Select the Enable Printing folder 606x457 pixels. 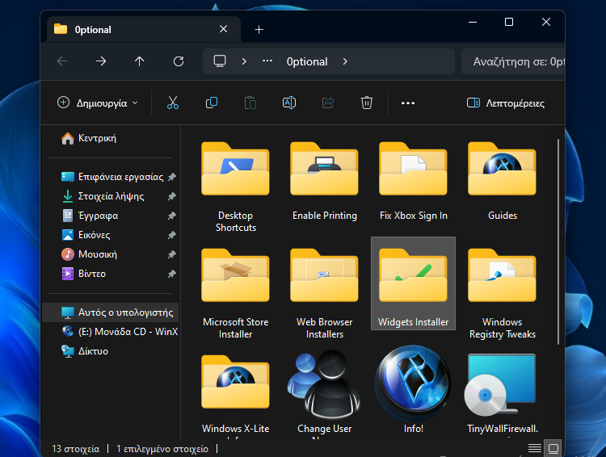(324, 181)
